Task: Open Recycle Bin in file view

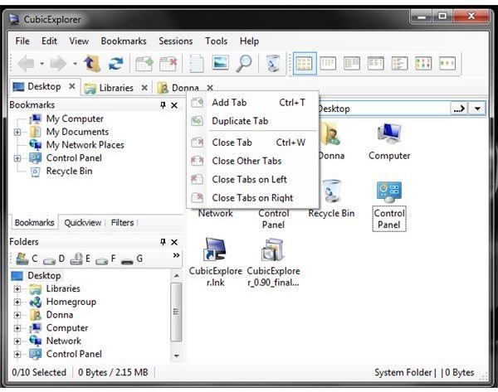Action: 331,199
